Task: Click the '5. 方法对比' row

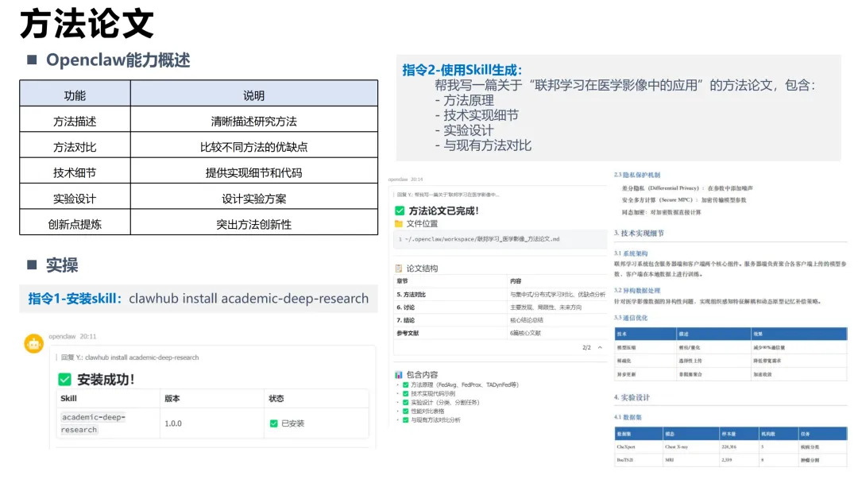Action: tap(500, 294)
